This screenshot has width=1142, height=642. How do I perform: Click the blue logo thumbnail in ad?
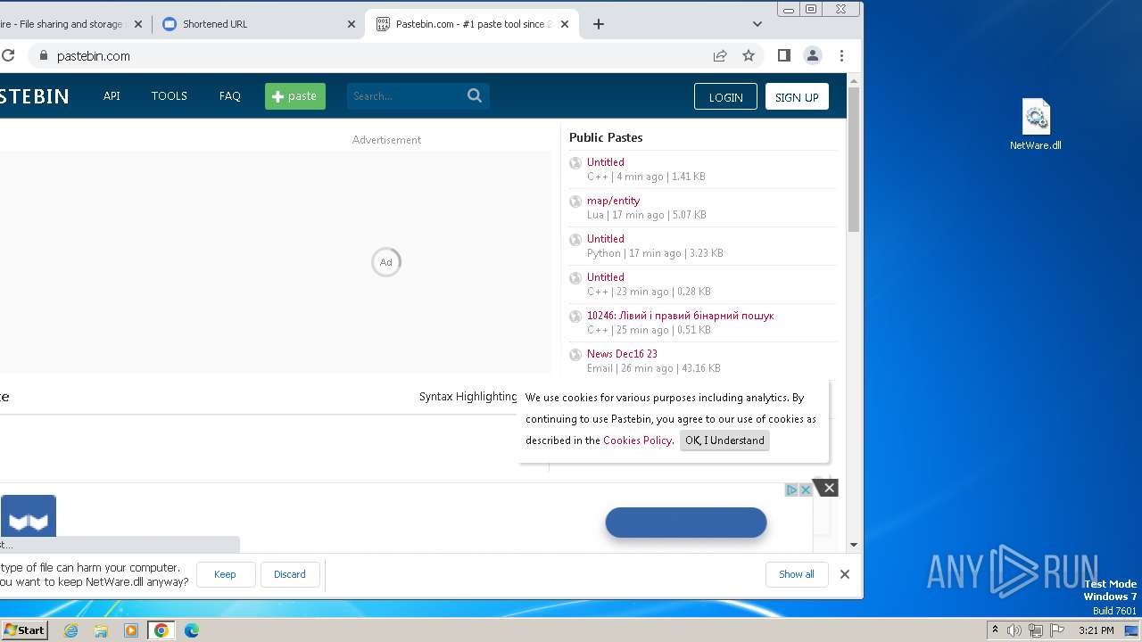29,515
